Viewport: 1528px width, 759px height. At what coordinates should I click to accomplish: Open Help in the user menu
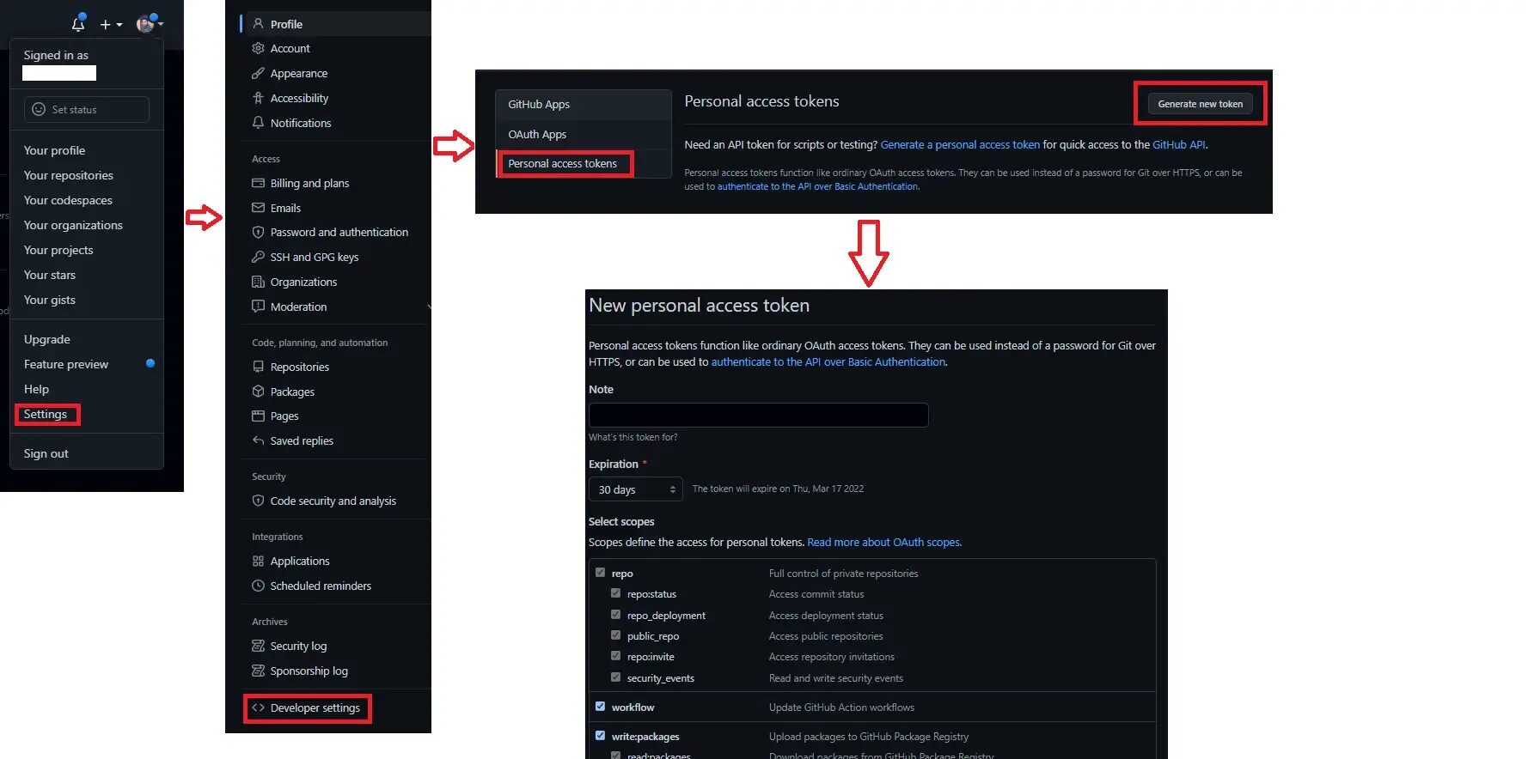tap(36, 389)
